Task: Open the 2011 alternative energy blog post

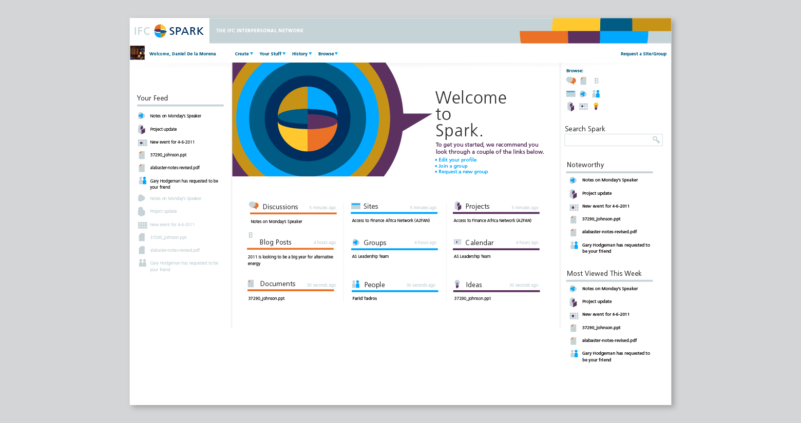Action: pos(291,260)
